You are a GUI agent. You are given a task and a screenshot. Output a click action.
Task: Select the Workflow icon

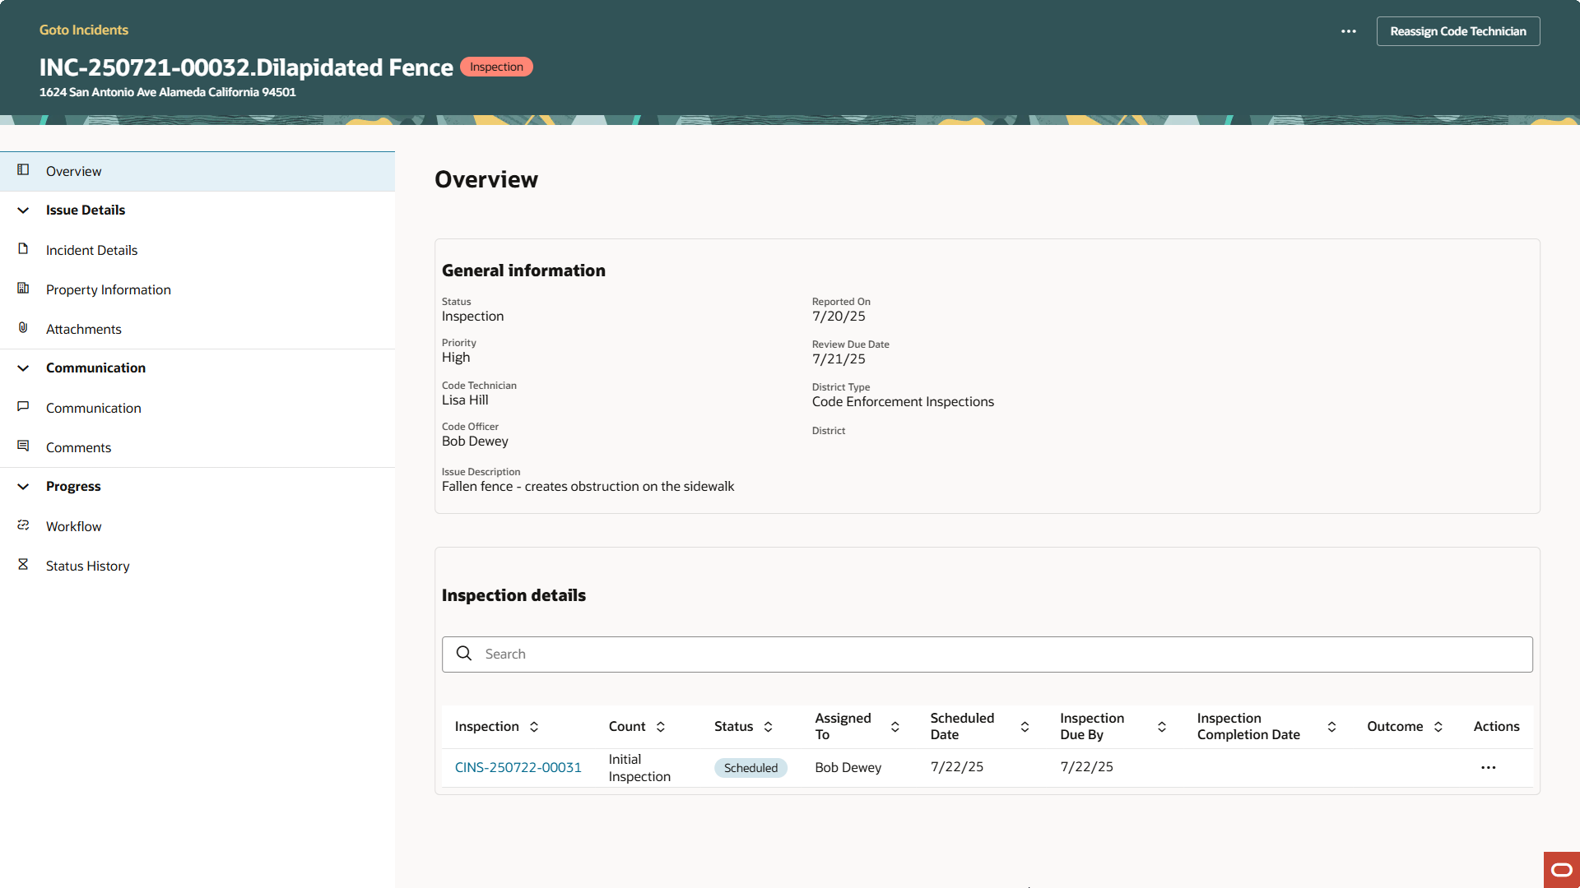(23, 525)
